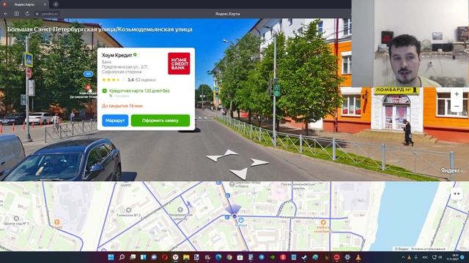Click the yandex.ru address field
469x263 pixels.
pyautogui.click(x=50, y=14)
